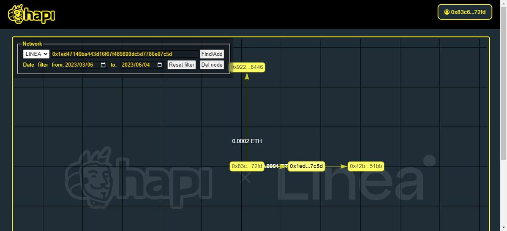Select the 0x1ed...7c5d graph node
The height and width of the screenshot is (231, 507).
[x=307, y=166]
